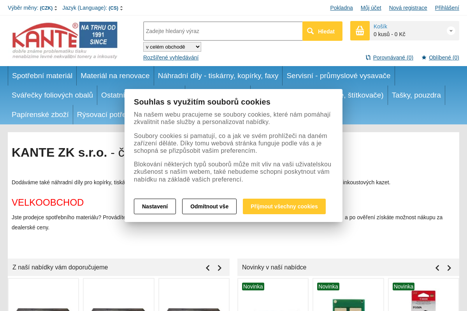467x311 pixels.
Task: Previous arrow in 'Novinky v naší nabídce'
Action: tap(437, 268)
